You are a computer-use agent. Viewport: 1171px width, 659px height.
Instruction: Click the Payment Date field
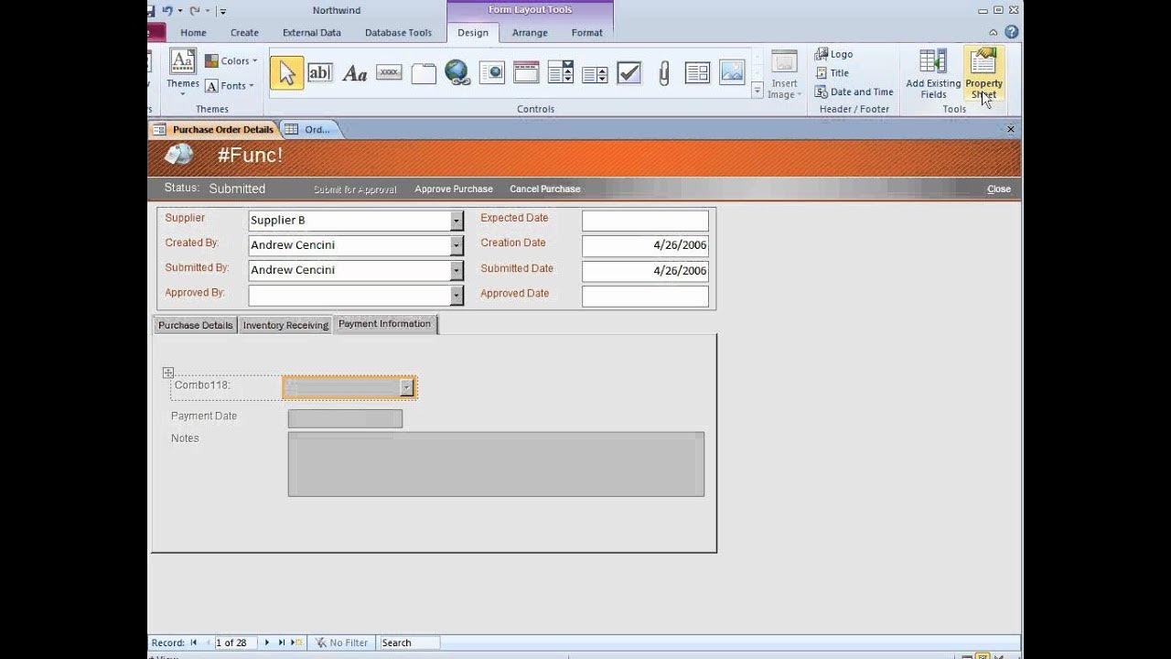click(345, 418)
